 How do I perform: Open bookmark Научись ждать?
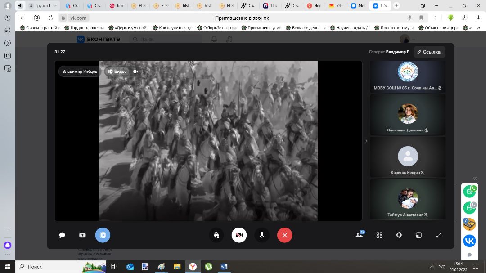[350, 28]
